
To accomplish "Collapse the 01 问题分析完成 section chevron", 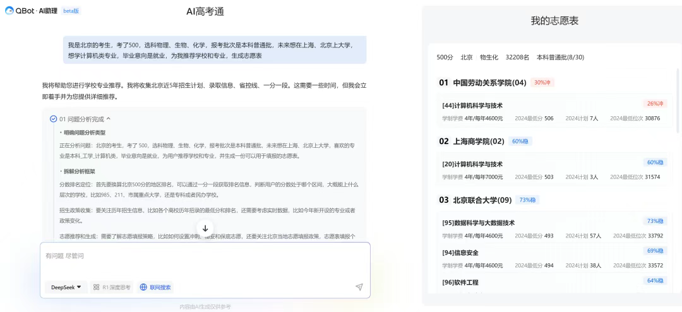I will click(x=109, y=119).
